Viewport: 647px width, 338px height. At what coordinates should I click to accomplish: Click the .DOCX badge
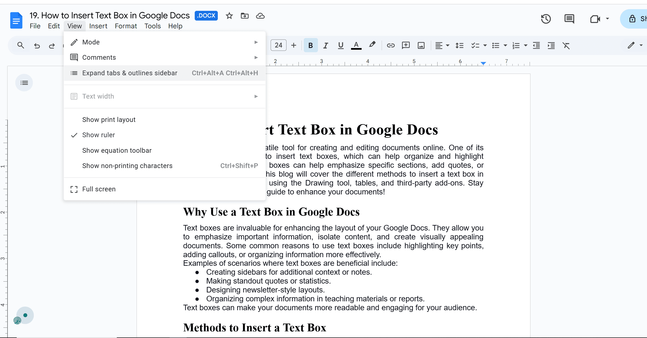click(x=206, y=16)
